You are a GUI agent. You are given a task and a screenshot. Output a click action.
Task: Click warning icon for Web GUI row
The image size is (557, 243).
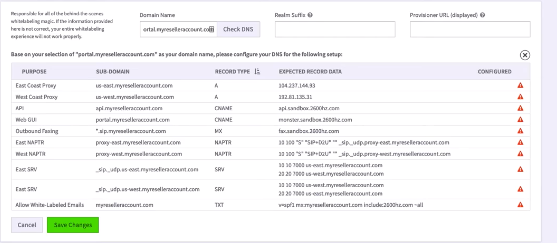(520, 120)
